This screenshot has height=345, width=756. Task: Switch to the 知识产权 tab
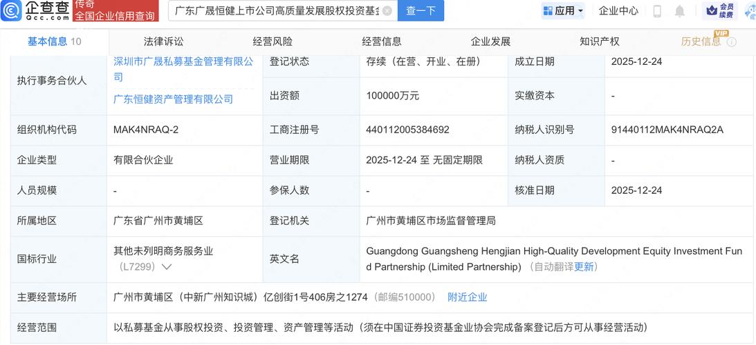[599, 41]
